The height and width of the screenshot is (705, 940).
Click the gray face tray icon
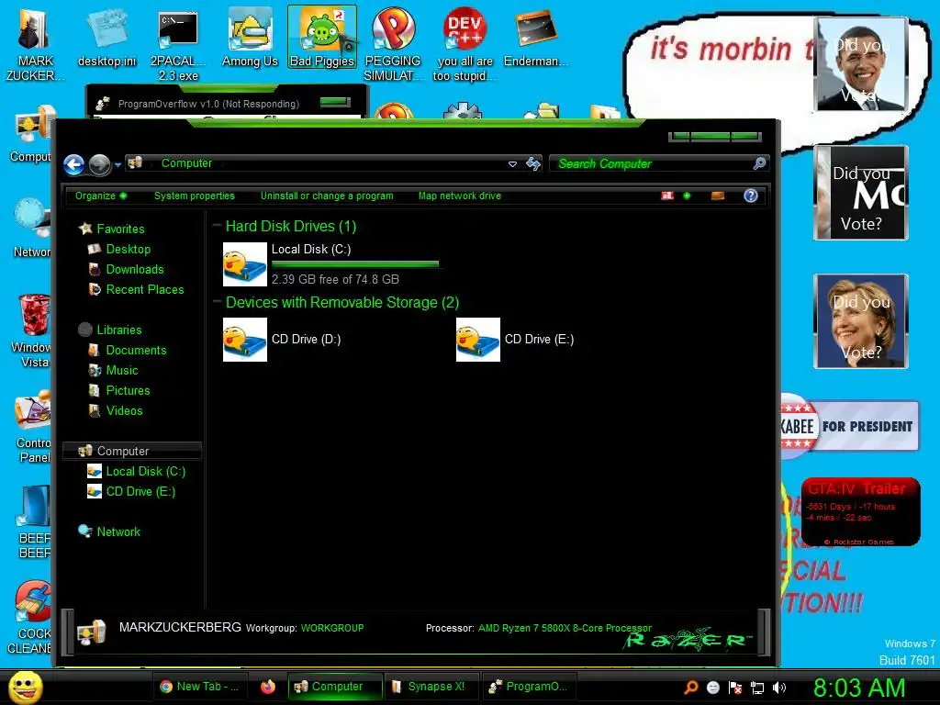pos(712,688)
